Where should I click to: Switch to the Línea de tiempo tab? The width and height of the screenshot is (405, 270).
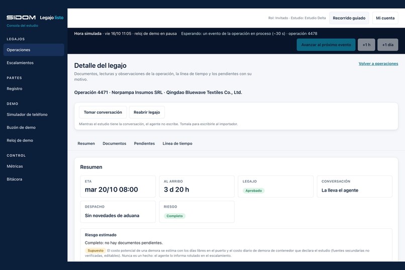click(x=177, y=143)
